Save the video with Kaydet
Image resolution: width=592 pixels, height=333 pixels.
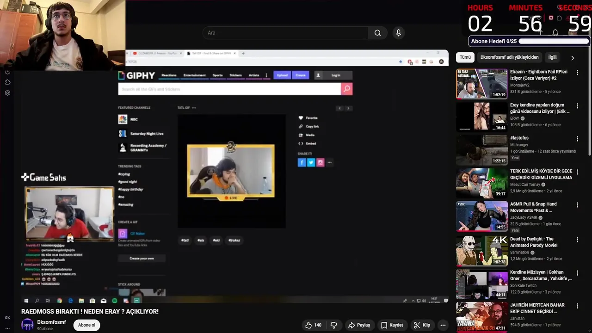[392, 325]
